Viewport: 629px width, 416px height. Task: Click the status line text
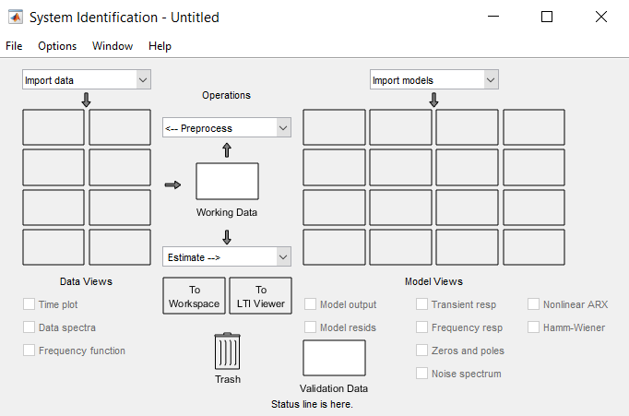click(312, 404)
